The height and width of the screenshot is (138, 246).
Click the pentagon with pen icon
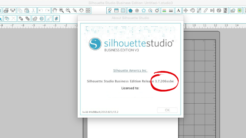(x=157, y=11)
